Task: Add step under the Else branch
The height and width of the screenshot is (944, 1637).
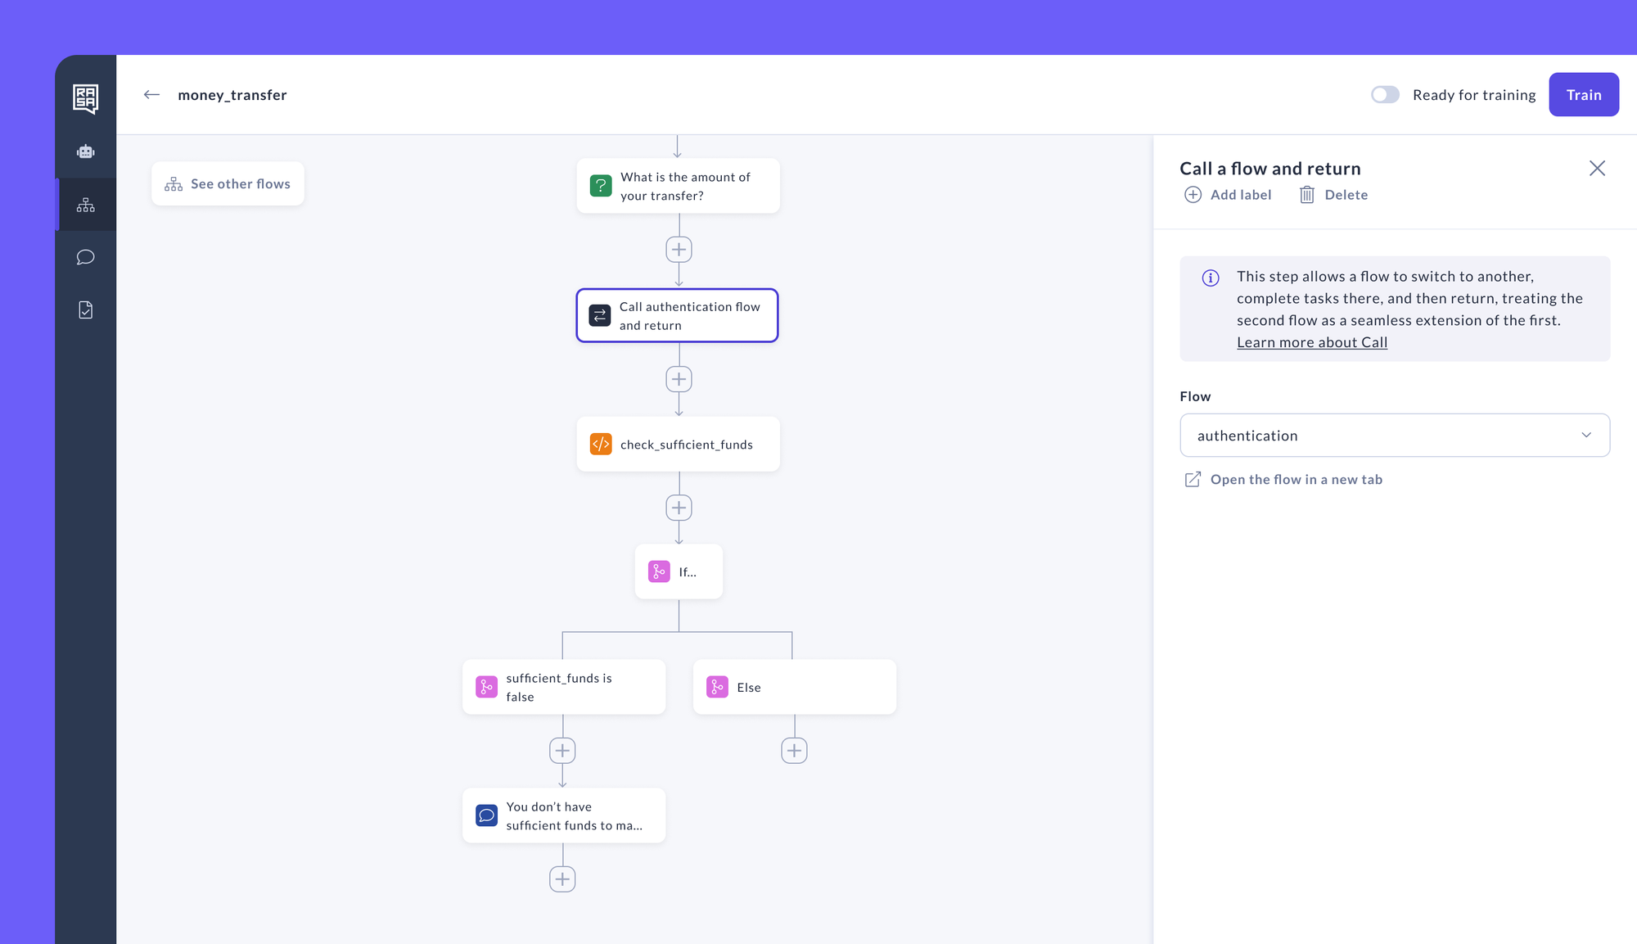Action: pyautogui.click(x=794, y=750)
